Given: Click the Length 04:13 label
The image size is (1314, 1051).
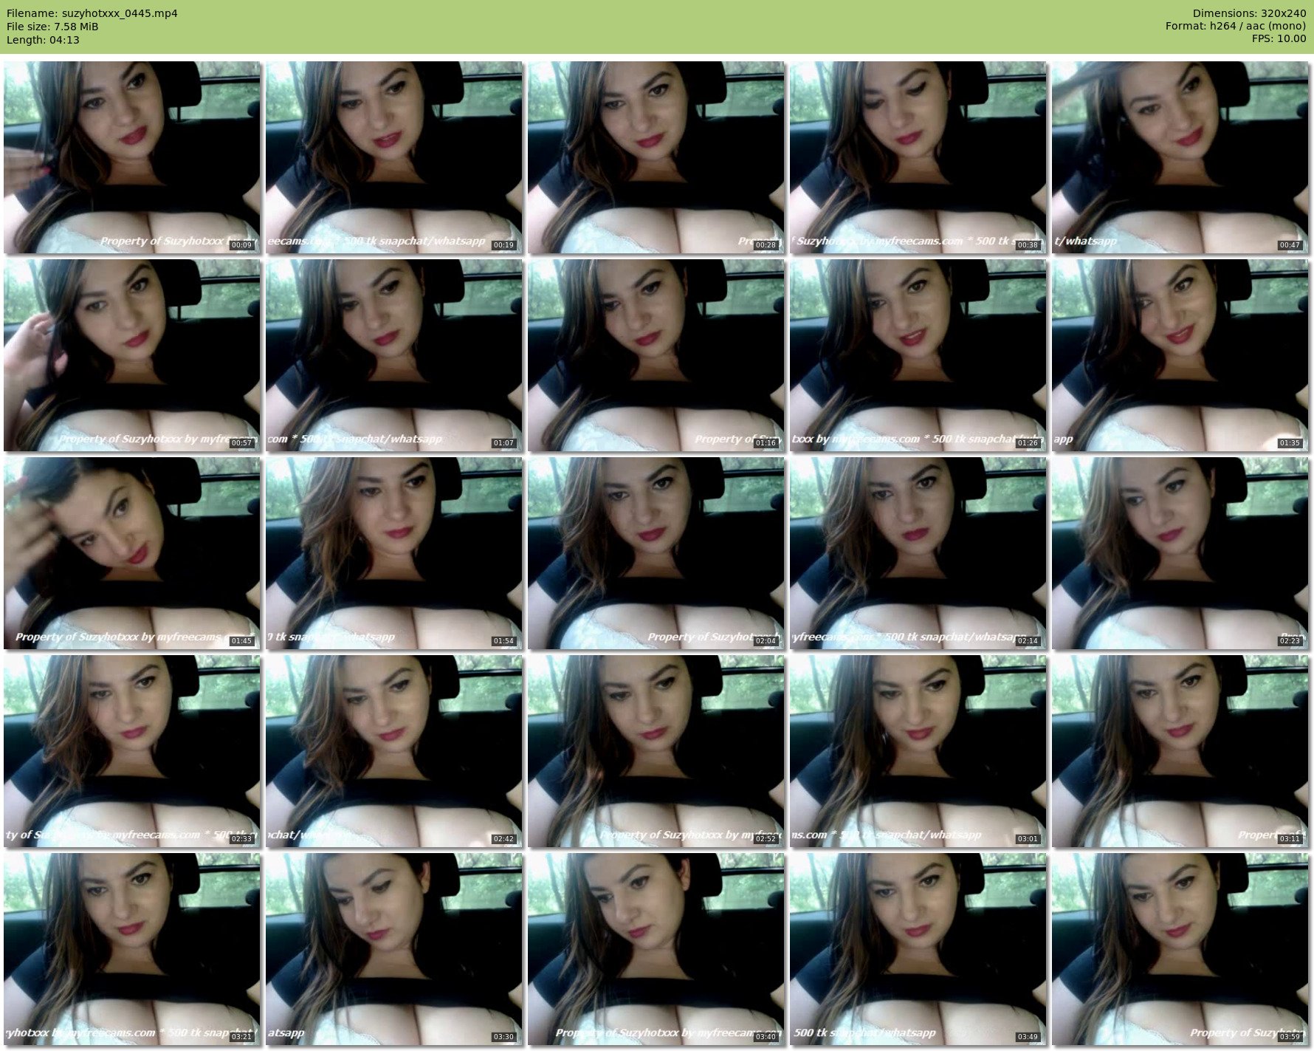Looking at the screenshot, I should click(x=43, y=40).
